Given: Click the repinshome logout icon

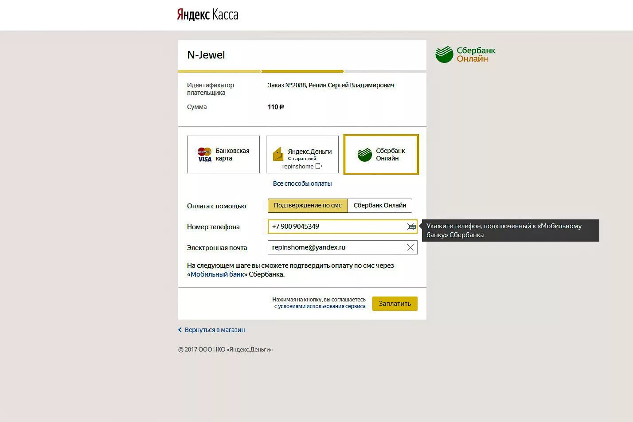Looking at the screenshot, I should (x=319, y=166).
